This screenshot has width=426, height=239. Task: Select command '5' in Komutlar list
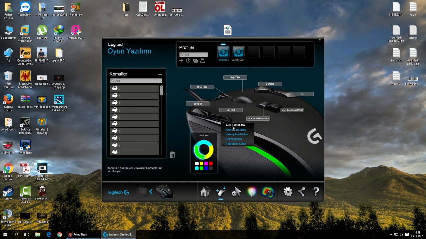134,131
